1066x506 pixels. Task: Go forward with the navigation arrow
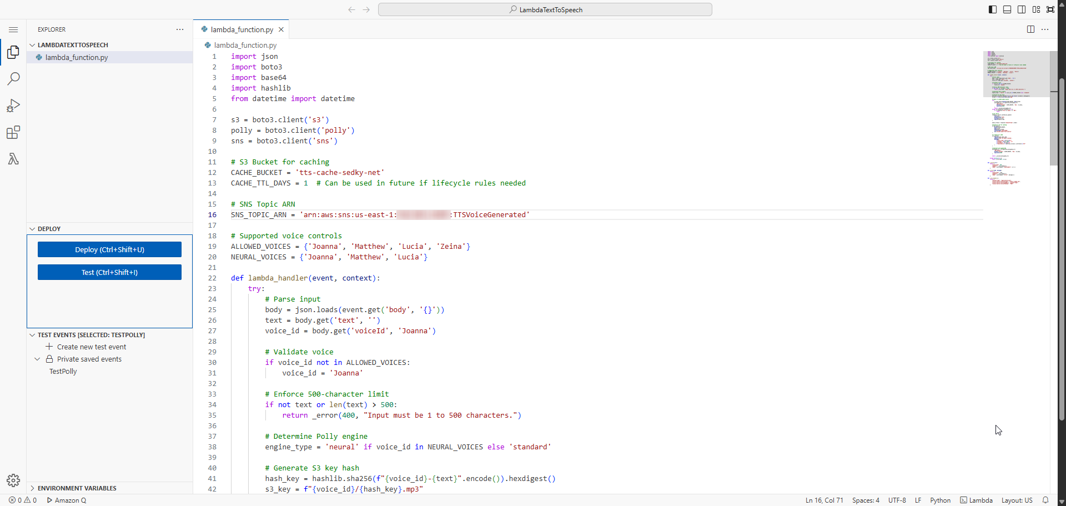pos(366,9)
